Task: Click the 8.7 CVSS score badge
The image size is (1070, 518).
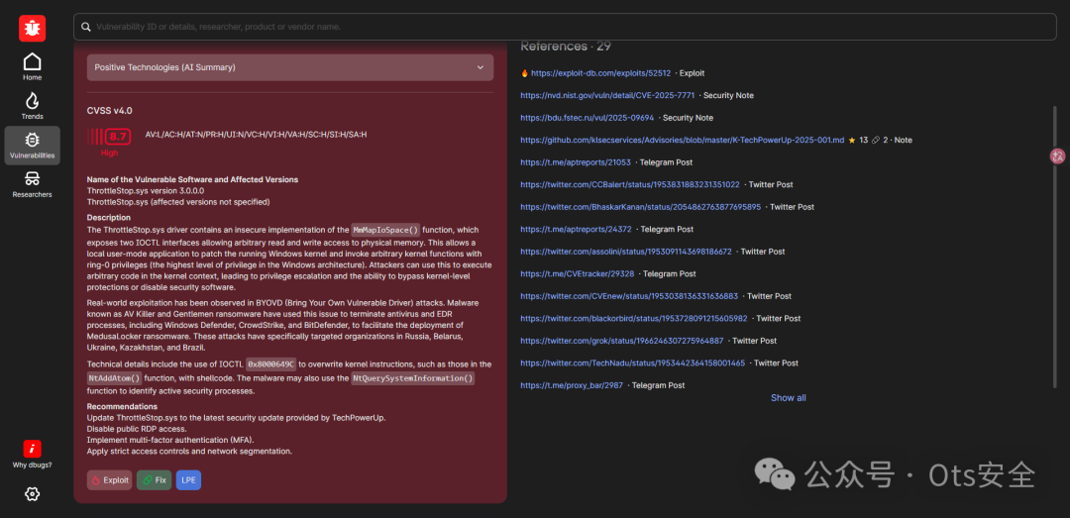Action: pos(118,137)
